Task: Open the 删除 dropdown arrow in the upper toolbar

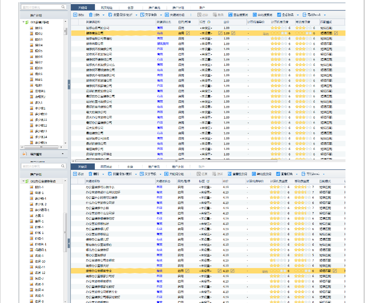Action: pos(104,15)
